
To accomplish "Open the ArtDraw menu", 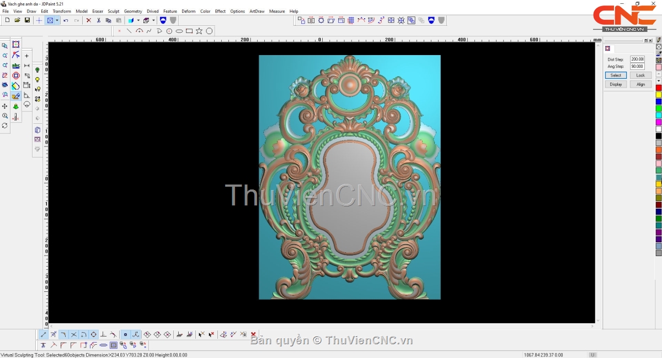I will (257, 11).
